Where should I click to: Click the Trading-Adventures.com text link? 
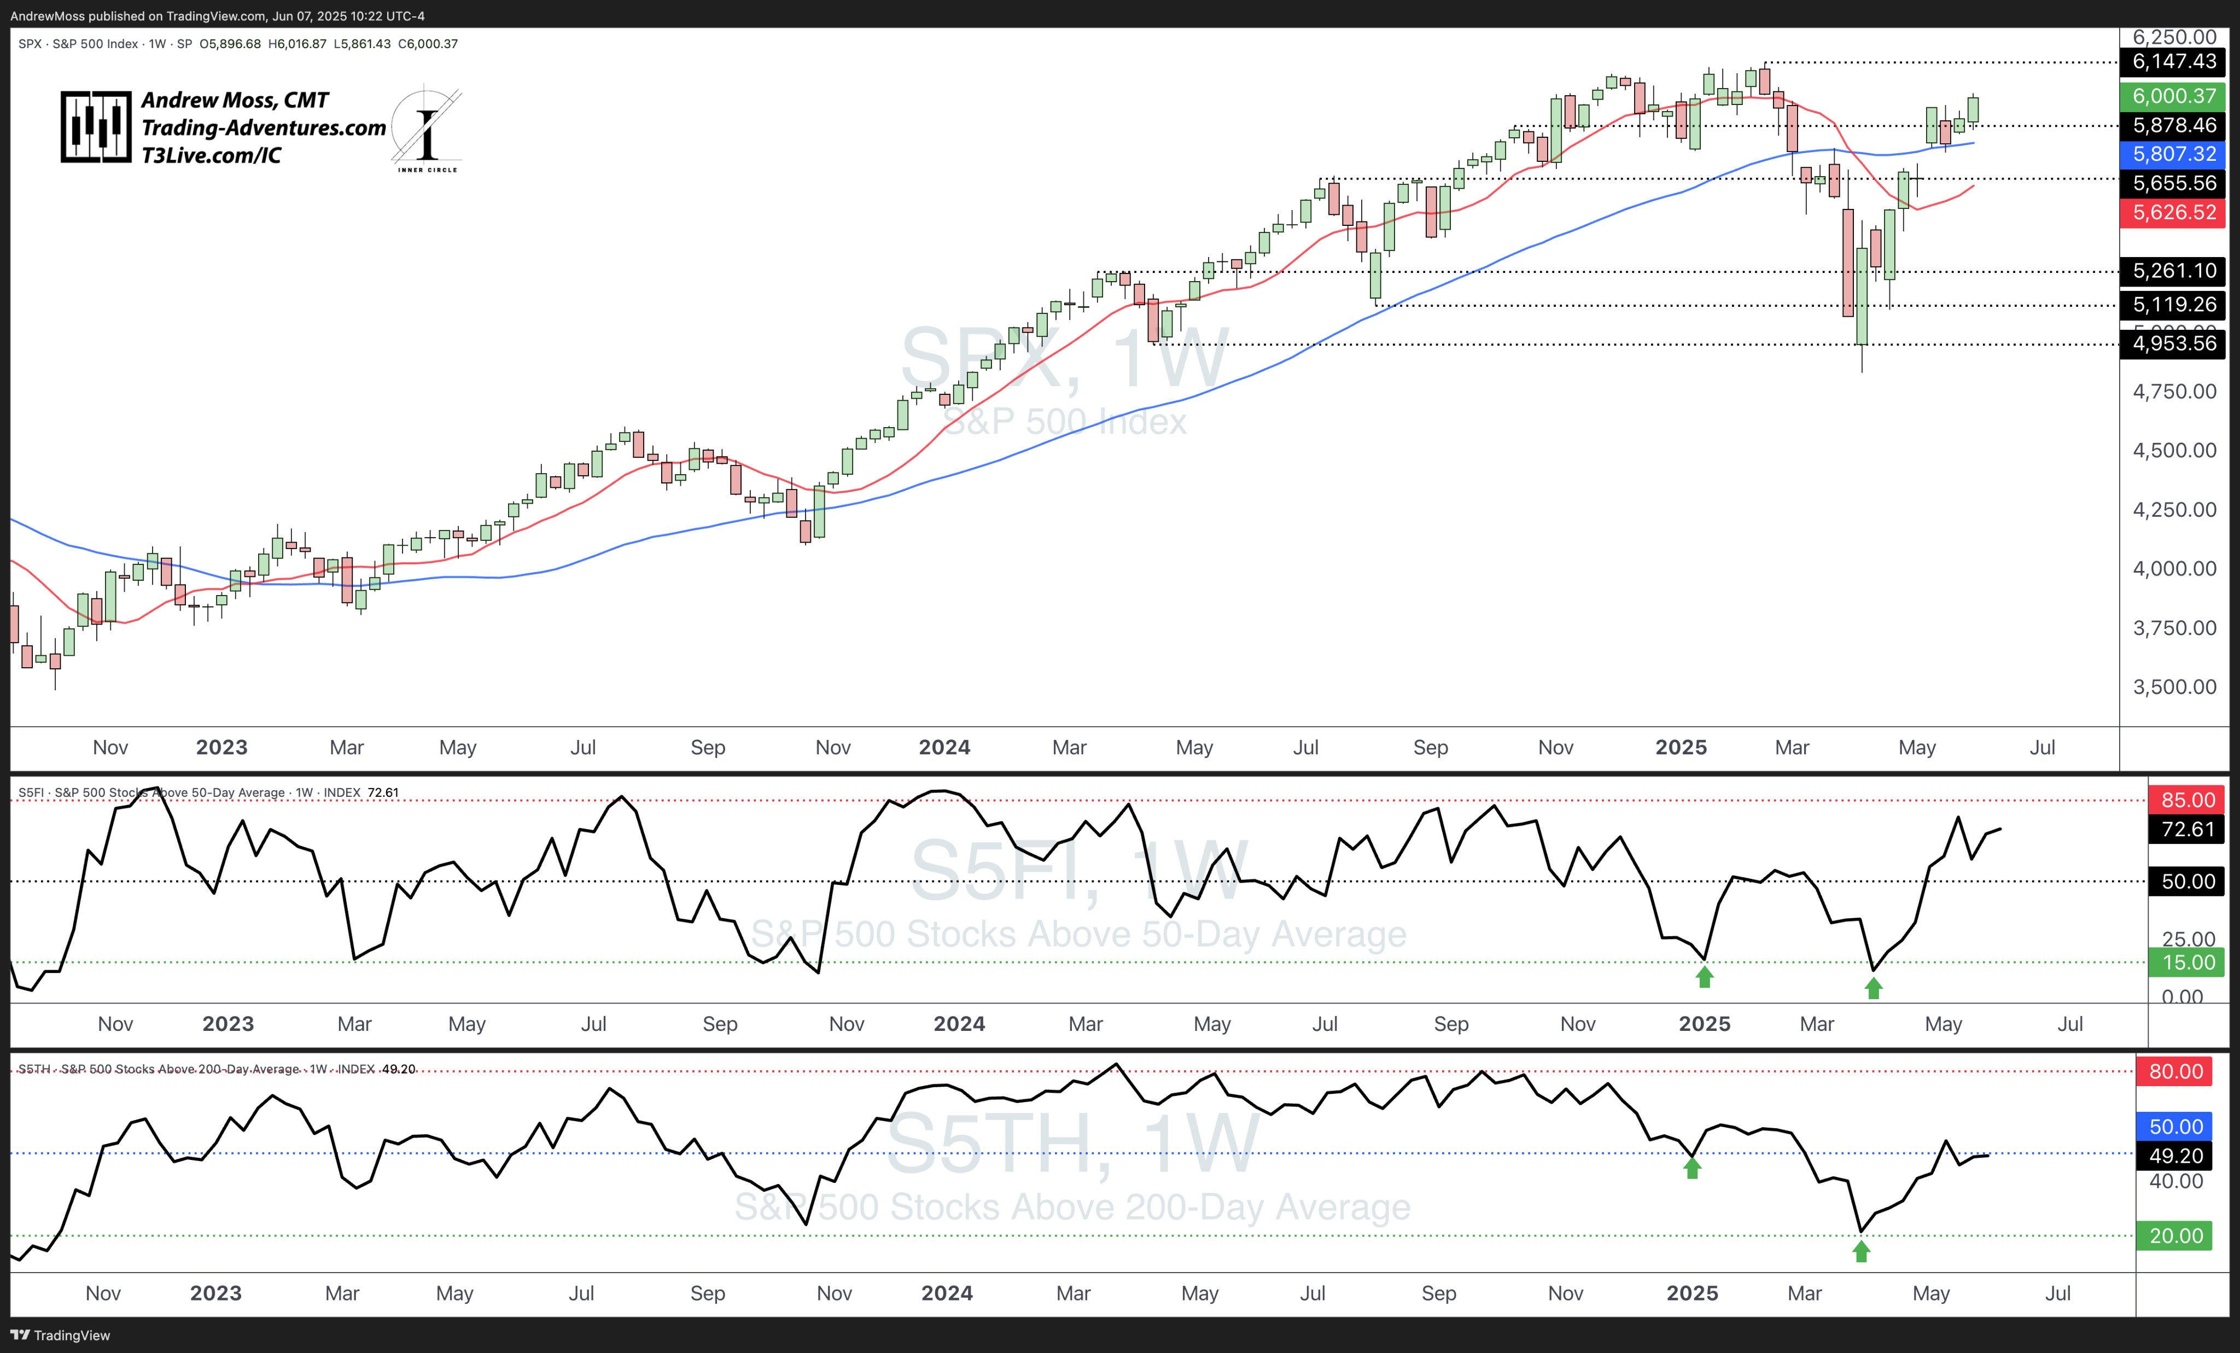coord(264,128)
